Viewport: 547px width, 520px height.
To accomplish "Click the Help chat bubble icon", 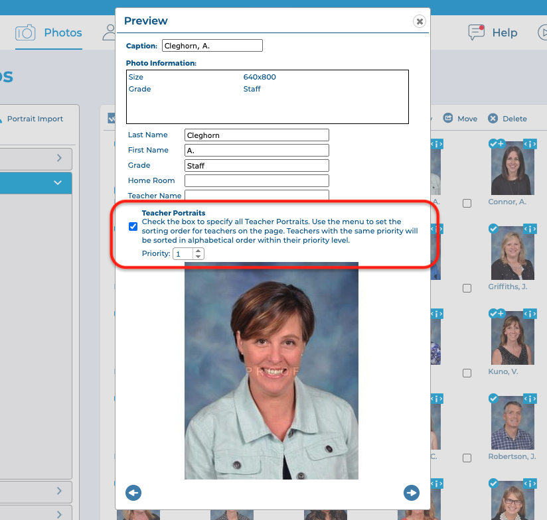I will (x=476, y=32).
